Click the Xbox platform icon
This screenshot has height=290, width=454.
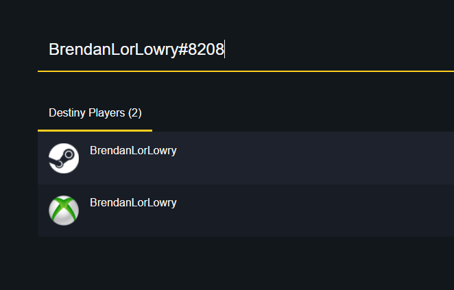tap(64, 210)
